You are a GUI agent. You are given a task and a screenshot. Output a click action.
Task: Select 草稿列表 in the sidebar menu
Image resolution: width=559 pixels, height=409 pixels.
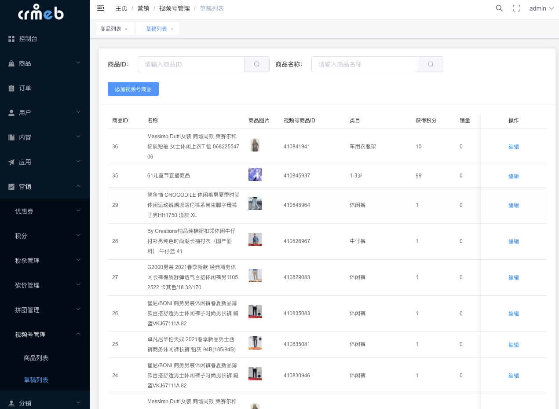tap(36, 380)
